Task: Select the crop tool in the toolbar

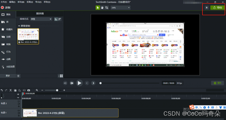Action: pyautogui.click(x=107, y=8)
